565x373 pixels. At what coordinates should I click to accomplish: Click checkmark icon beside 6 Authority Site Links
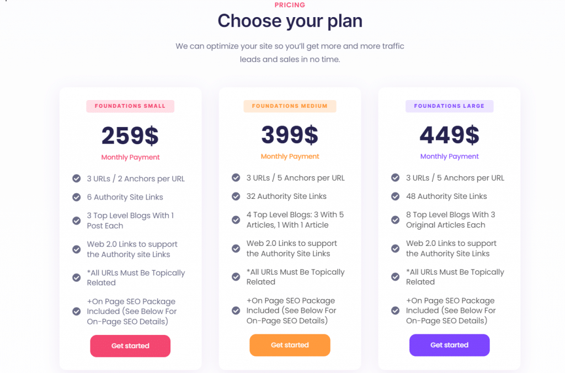click(77, 197)
